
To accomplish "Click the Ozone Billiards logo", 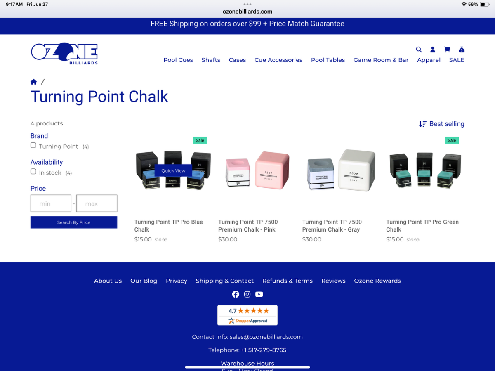I will (x=64, y=53).
